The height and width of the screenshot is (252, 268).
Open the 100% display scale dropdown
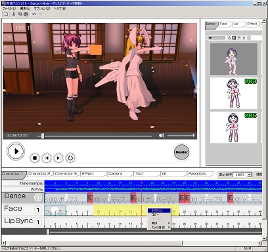249,175
